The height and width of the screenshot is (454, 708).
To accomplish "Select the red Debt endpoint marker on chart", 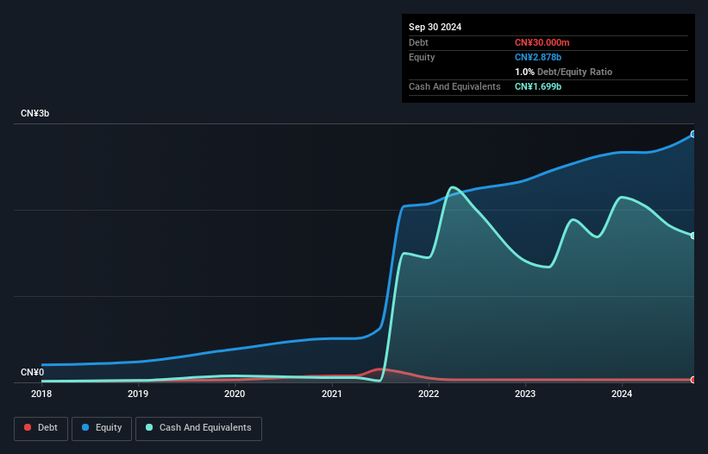I will point(692,380).
